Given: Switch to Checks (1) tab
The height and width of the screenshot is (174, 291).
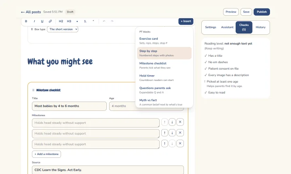Looking at the screenshot, I should coord(244,27).
